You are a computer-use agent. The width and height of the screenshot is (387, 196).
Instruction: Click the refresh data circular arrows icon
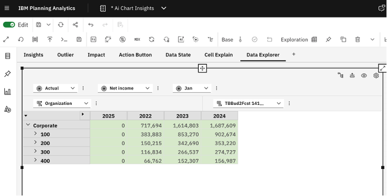[x=152, y=39]
